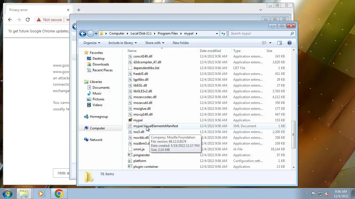
Task: Open a new tab in Chrome
Action: coord(79,10)
